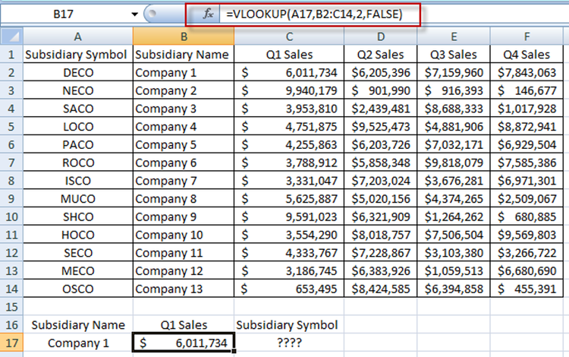Click the Insert Function fx icon
This screenshot has width=569, height=357.
(206, 14)
